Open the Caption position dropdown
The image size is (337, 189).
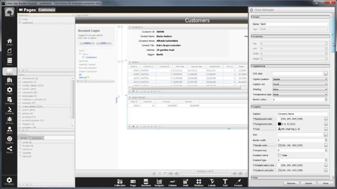tap(300, 79)
